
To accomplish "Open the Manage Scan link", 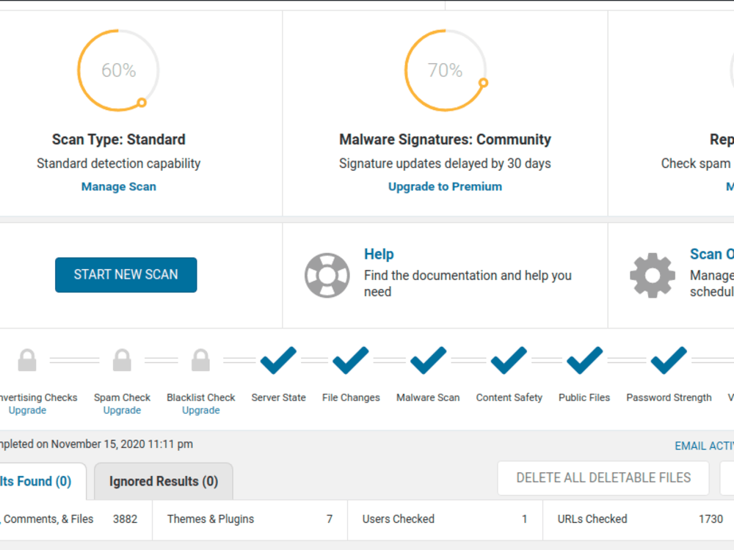I will (119, 186).
